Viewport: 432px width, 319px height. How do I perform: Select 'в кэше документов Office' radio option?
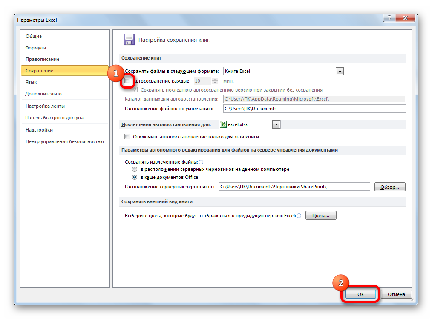coord(135,177)
